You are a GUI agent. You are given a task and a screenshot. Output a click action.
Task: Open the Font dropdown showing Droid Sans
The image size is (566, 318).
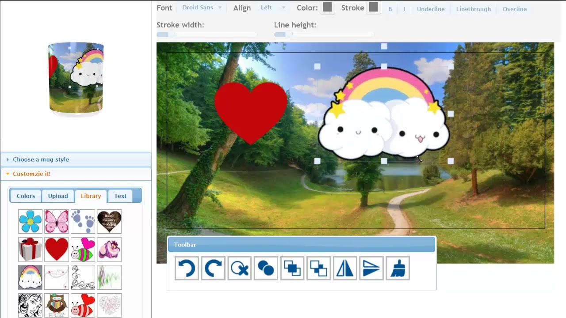(202, 8)
